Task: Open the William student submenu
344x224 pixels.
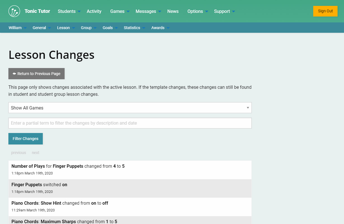Action: coord(17,28)
